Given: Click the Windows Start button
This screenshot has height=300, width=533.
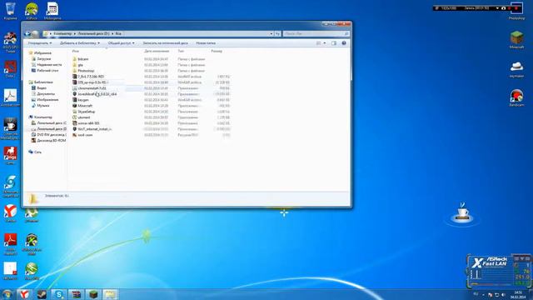Looking at the screenshot, I should (7, 294).
